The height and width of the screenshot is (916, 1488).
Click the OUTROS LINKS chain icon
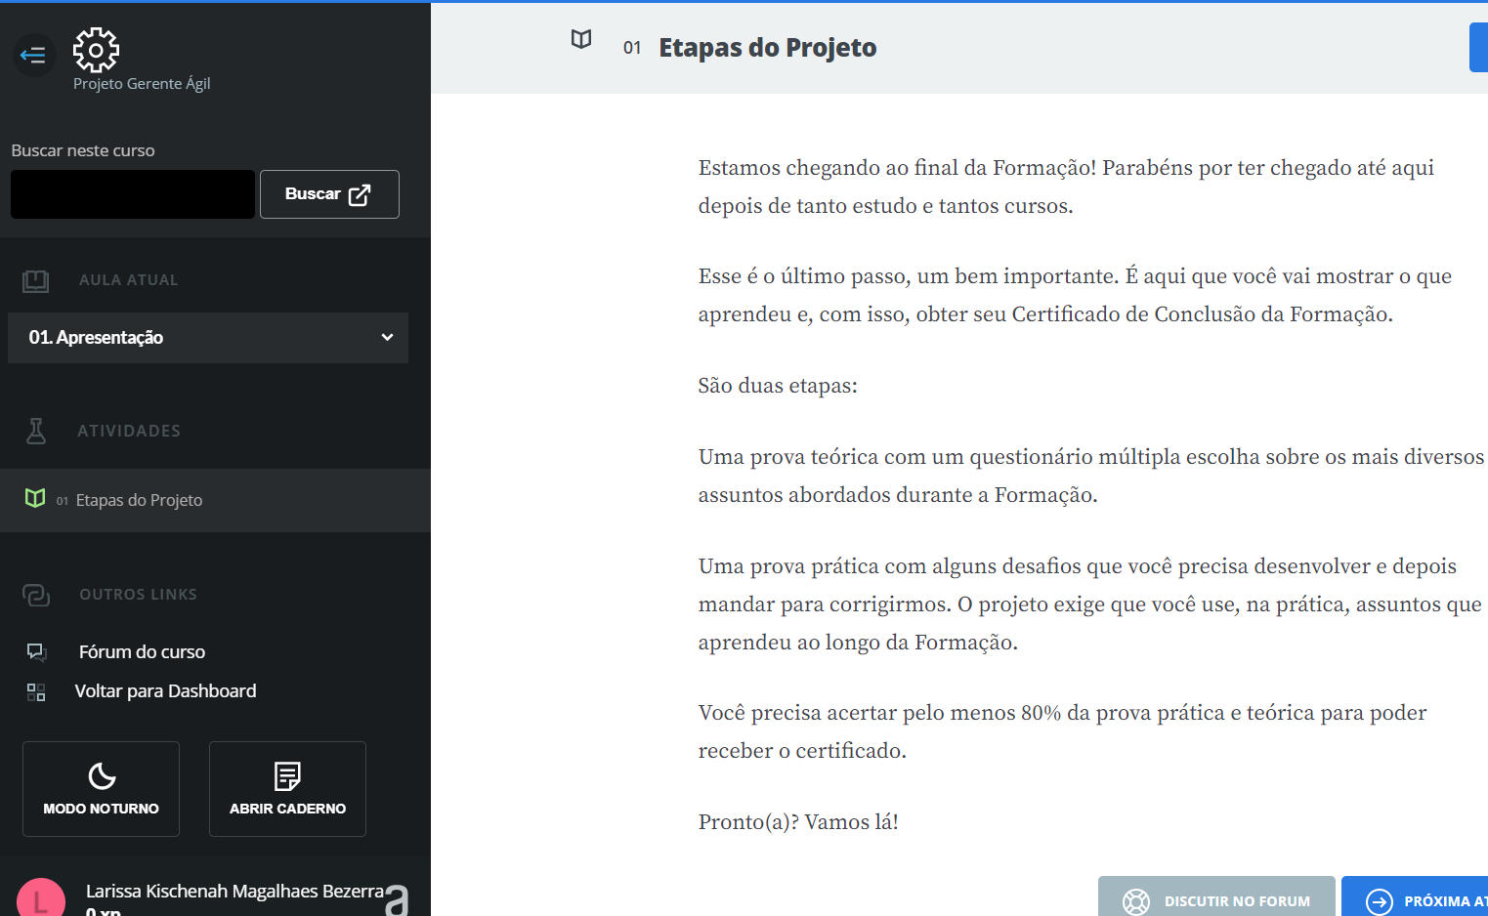(x=36, y=595)
